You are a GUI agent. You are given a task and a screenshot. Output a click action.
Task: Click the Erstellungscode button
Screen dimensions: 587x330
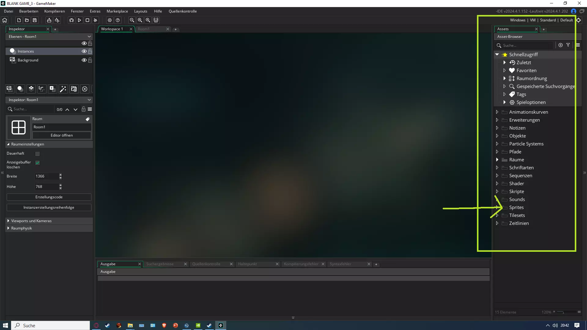click(x=49, y=197)
